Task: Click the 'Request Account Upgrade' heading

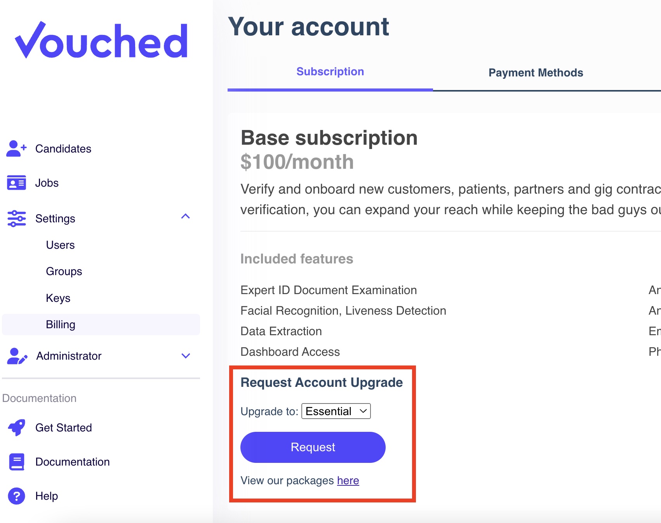Action: (x=322, y=383)
